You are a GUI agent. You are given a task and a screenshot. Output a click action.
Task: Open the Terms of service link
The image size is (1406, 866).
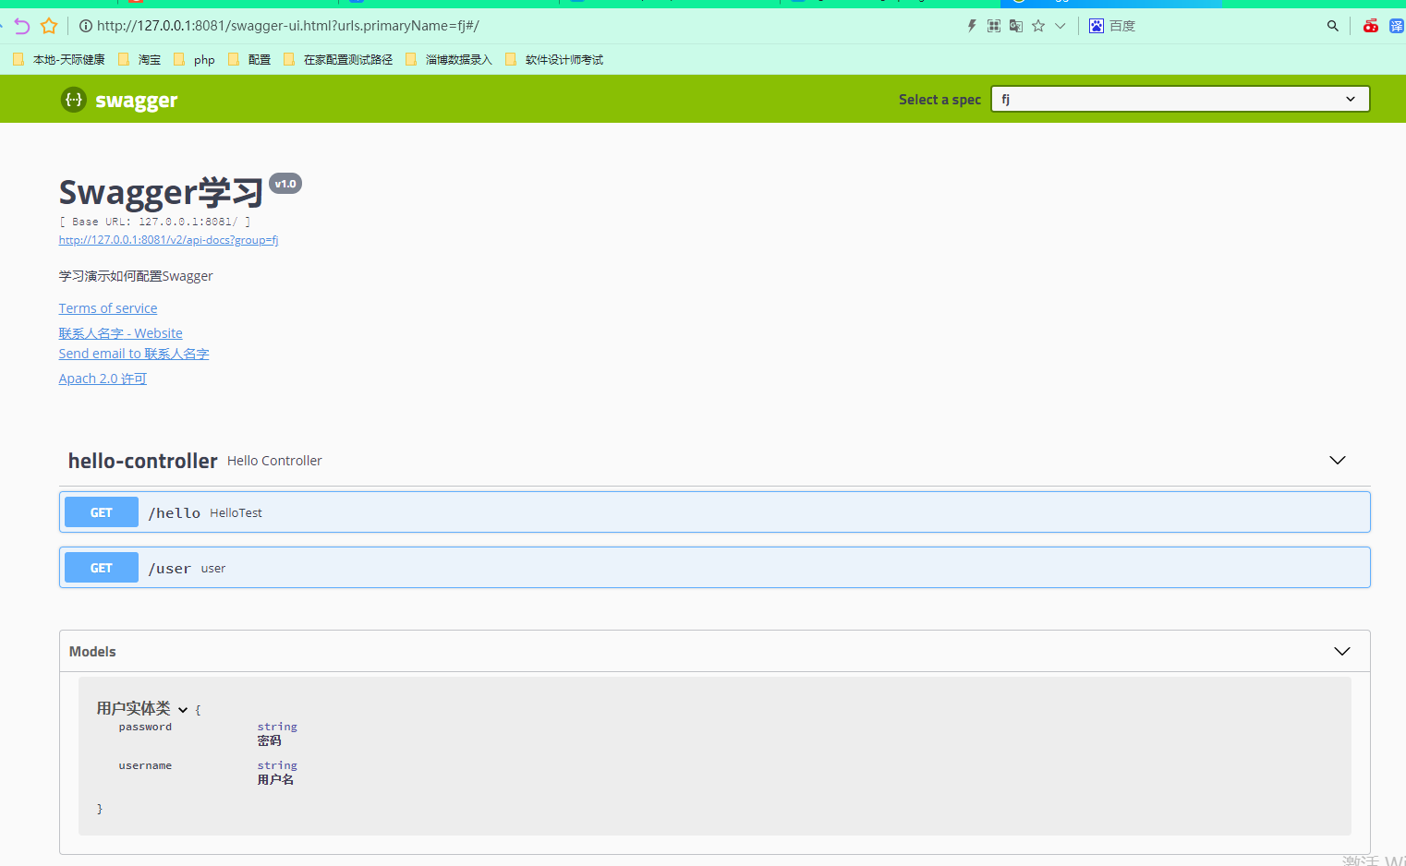[x=108, y=308]
